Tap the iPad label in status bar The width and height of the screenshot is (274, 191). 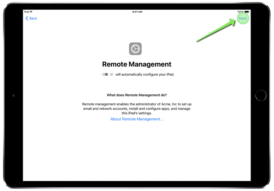[x=26, y=12]
